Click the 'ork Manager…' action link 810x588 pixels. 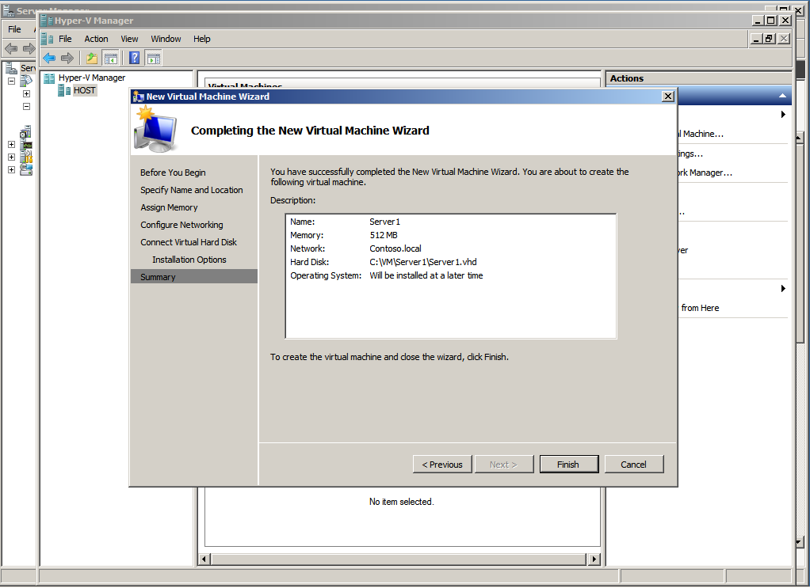click(x=705, y=173)
